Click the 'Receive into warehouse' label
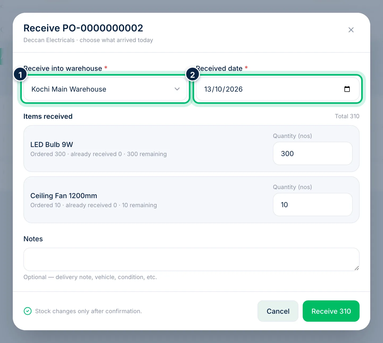This screenshot has width=383, height=343. coord(63,68)
